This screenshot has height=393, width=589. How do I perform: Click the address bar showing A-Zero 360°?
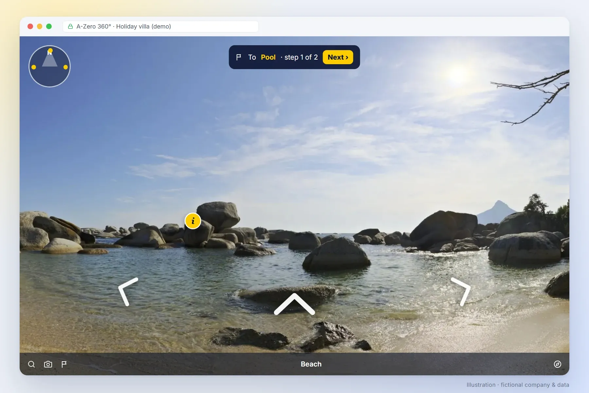161,27
